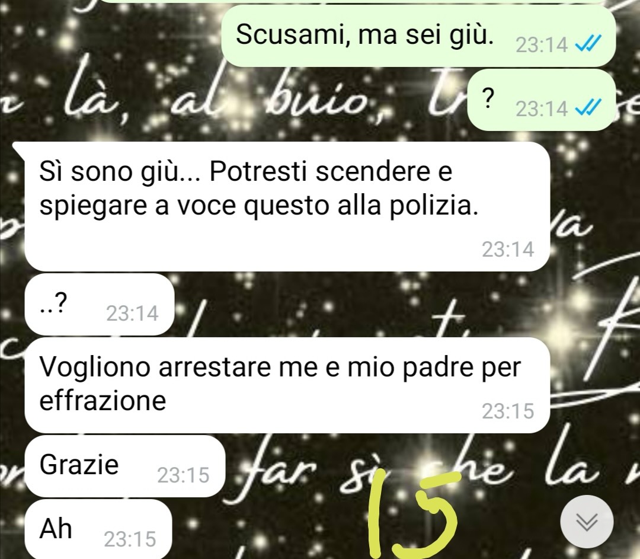This screenshot has width=640, height=559.
Task: Select the 'Scusami, ma sei giù.' message
Action: 418,36
